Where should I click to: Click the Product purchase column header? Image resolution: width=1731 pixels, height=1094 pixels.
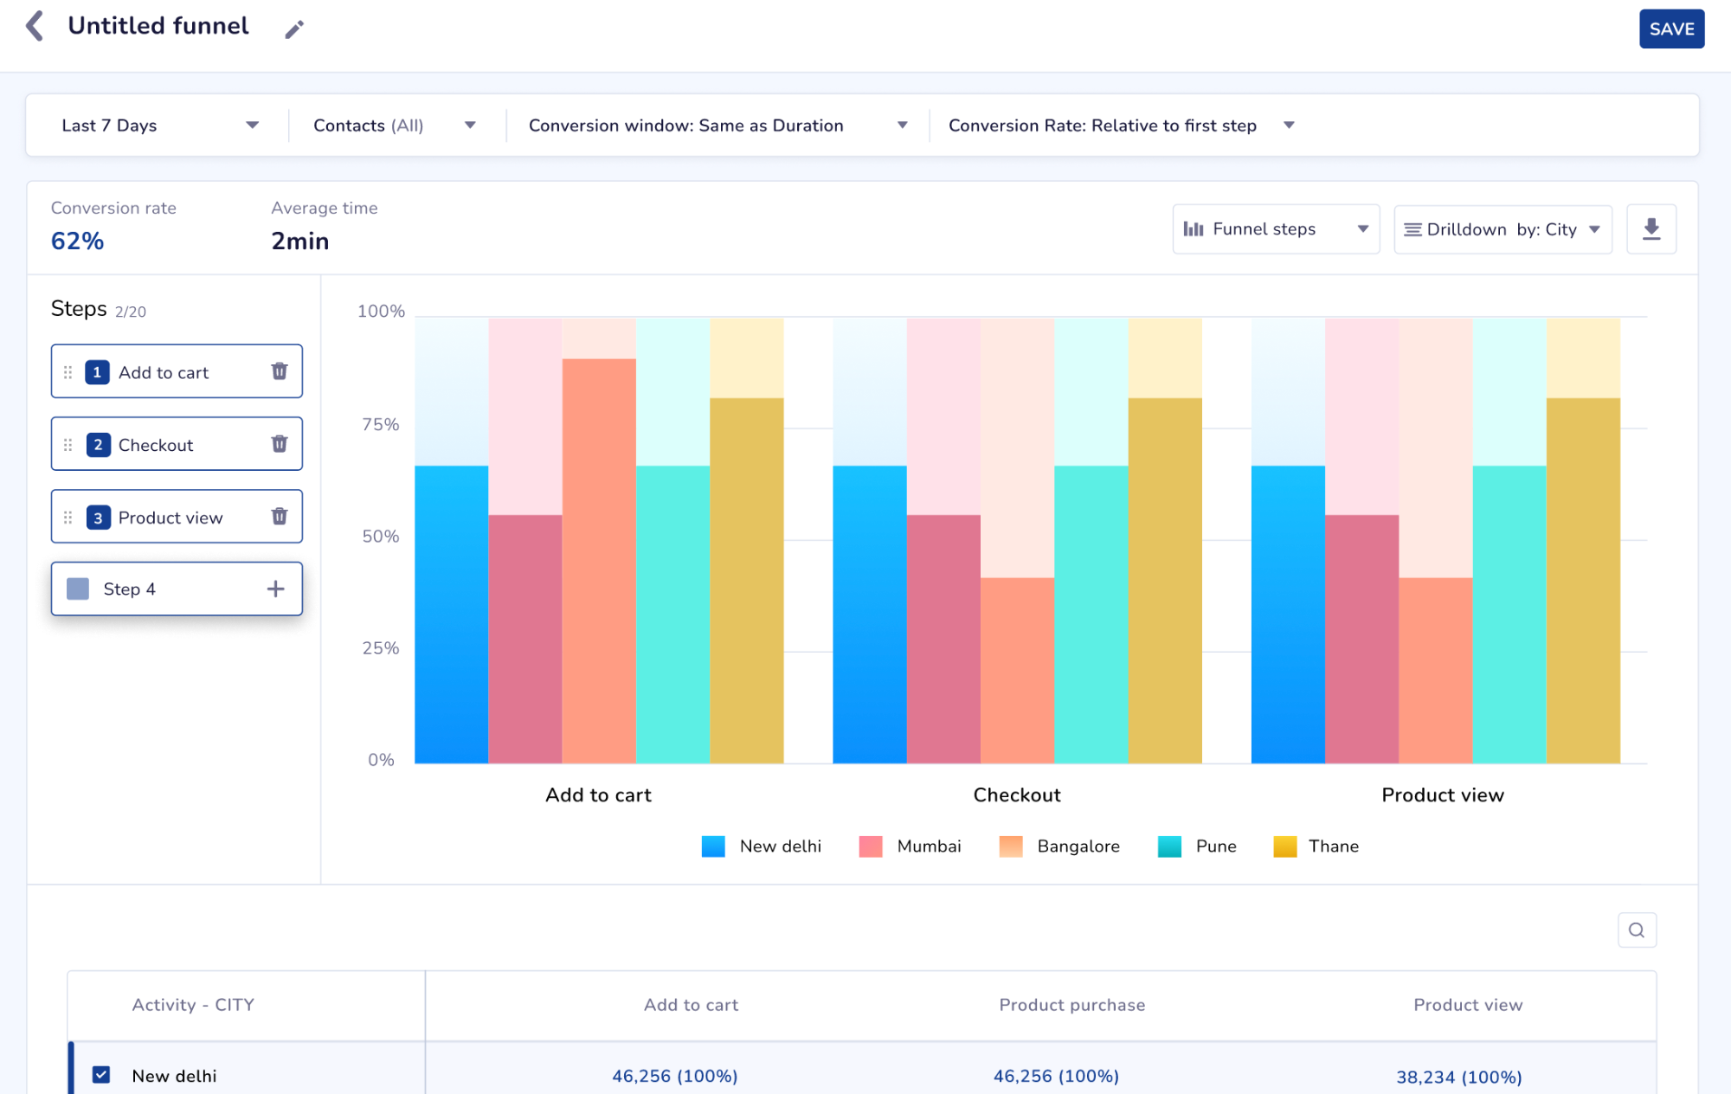(1071, 1005)
